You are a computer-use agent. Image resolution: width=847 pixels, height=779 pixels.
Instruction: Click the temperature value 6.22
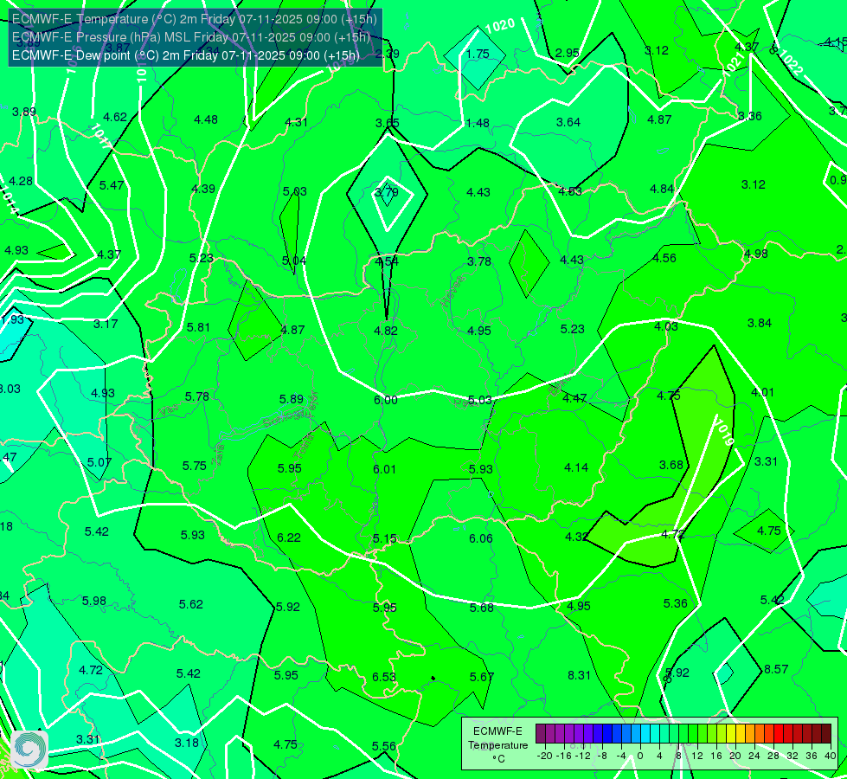288,538
